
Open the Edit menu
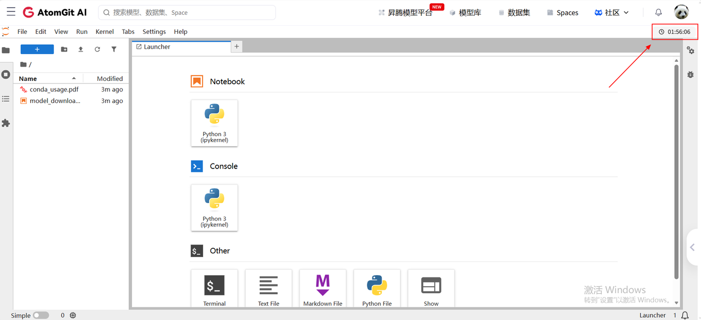coord(41,32)
